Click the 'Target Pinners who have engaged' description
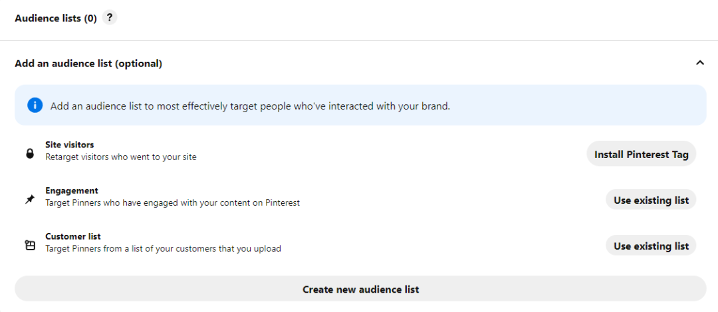The height and width of the screenshot is (312, 718). [x=172, y=203]
